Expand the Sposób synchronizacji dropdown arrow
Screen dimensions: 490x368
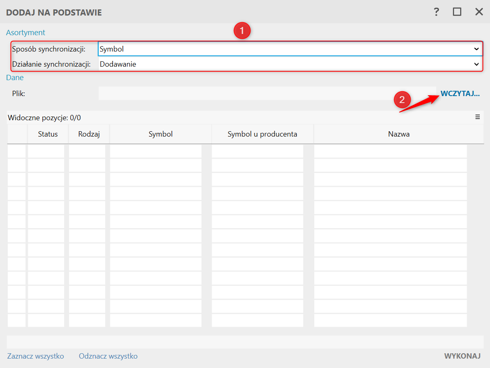tap(476, 49)
